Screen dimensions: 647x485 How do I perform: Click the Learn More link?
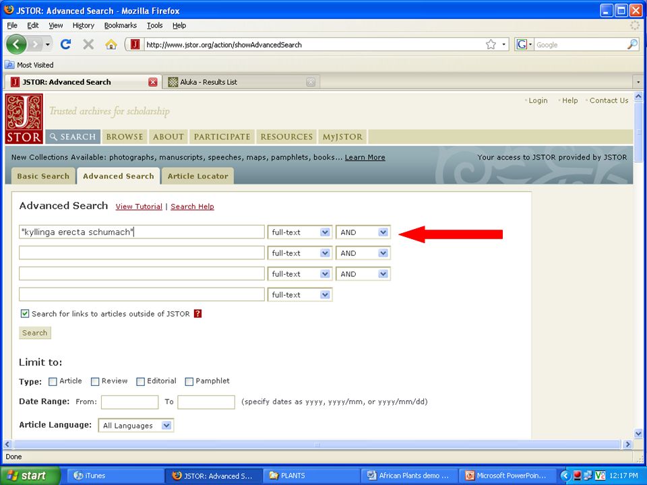[365, 157]
